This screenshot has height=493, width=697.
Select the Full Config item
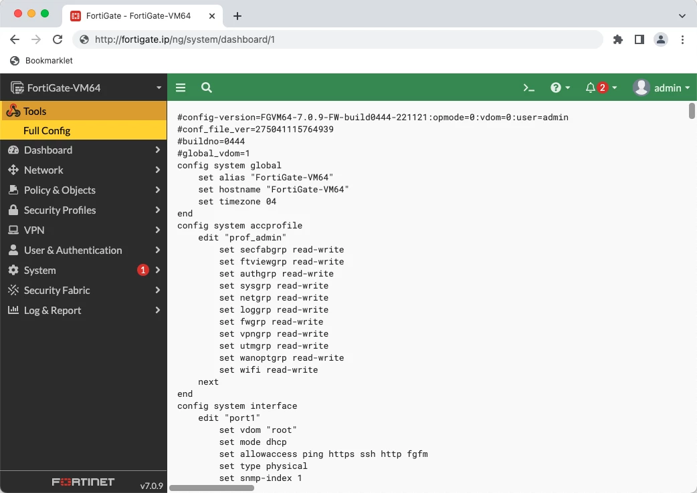coord(84,130)
